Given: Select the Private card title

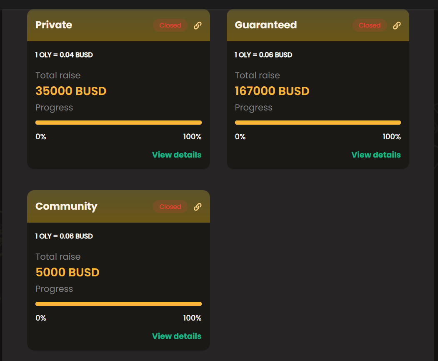Looking at the screenshot, I should point(54,25).
